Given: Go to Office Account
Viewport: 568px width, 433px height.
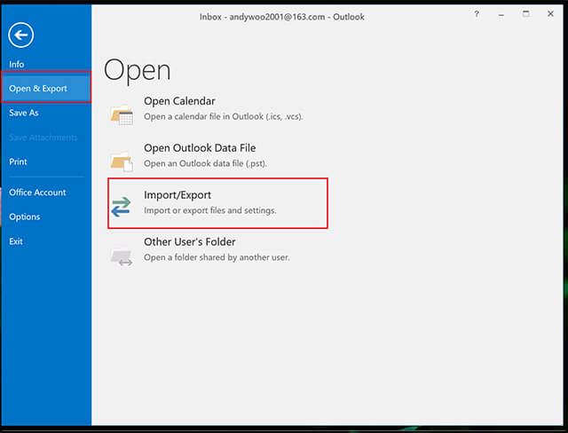Looking at the screenshot, I should [37, 193].
